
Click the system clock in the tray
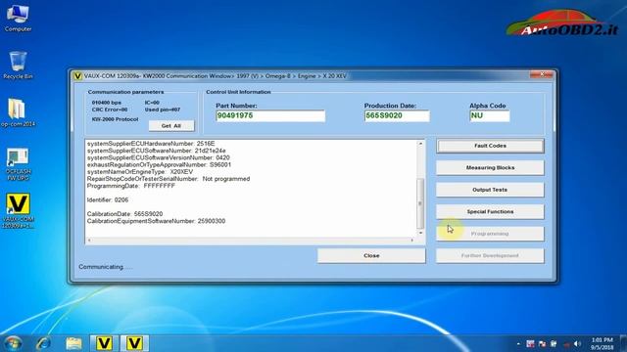point(603,343)
